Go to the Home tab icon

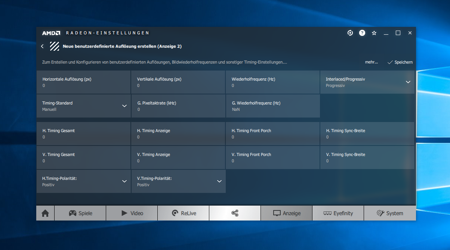pos(45,213)
